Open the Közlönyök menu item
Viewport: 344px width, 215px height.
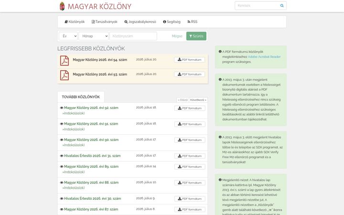75,21
